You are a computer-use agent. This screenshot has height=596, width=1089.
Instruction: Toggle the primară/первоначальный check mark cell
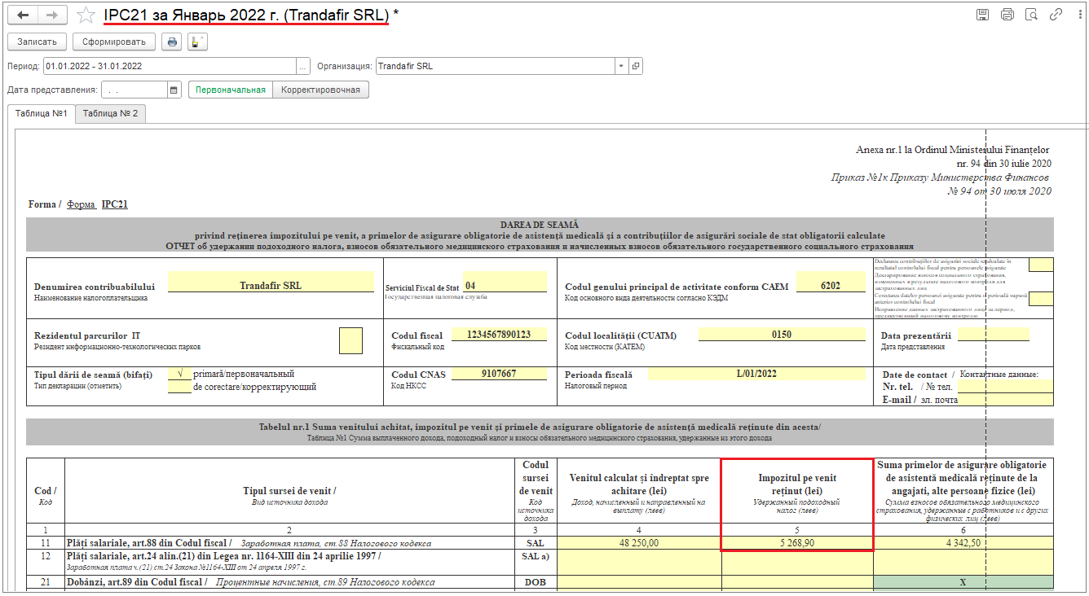[179, 374]
